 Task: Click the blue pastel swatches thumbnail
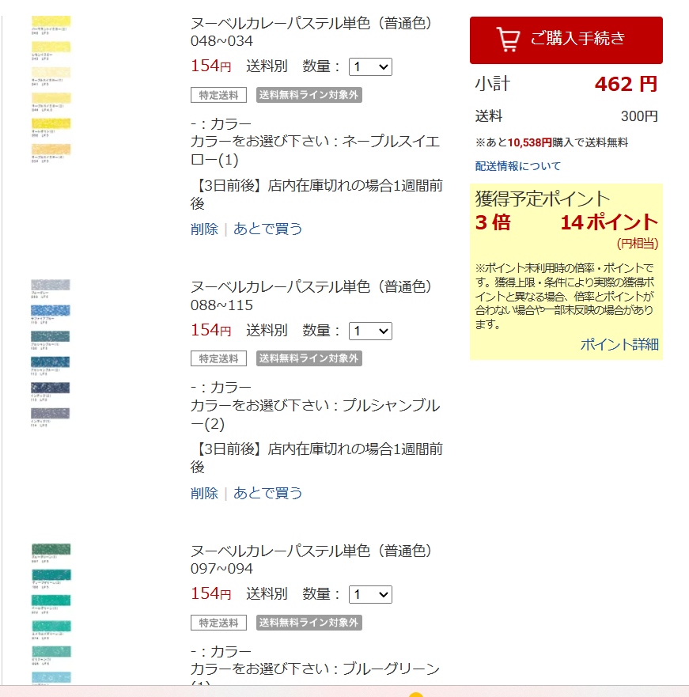click(51, 353)
